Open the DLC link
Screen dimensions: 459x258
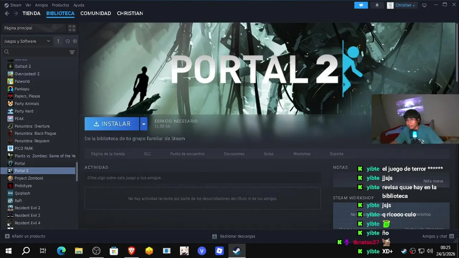147,154
